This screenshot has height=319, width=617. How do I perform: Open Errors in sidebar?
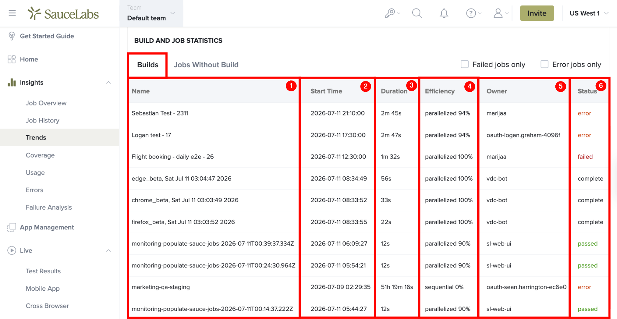click(34, 190)
